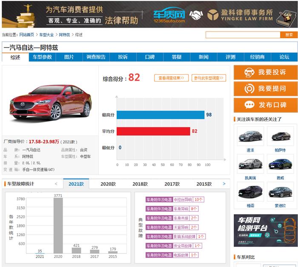Switch to the 经销商 tab
This screenshot has height=267, width=298.
point(257,57)
